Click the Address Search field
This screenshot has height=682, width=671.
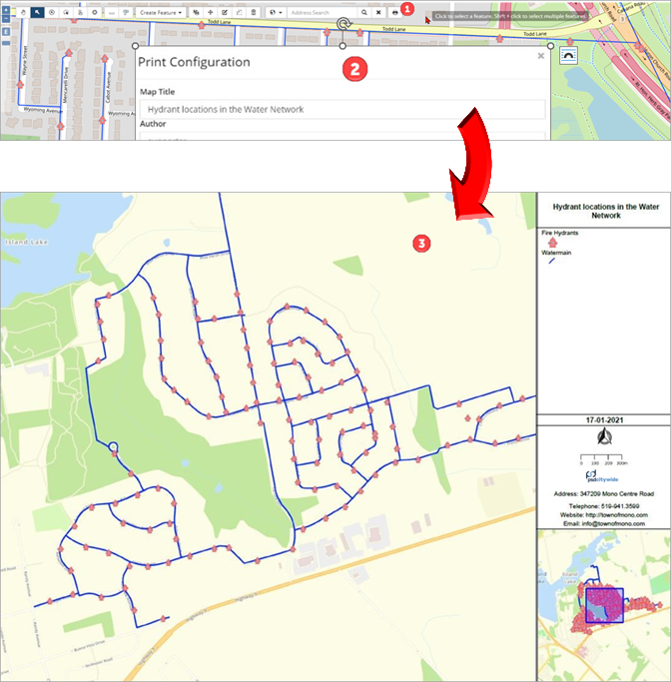click(x=322, y=13)
